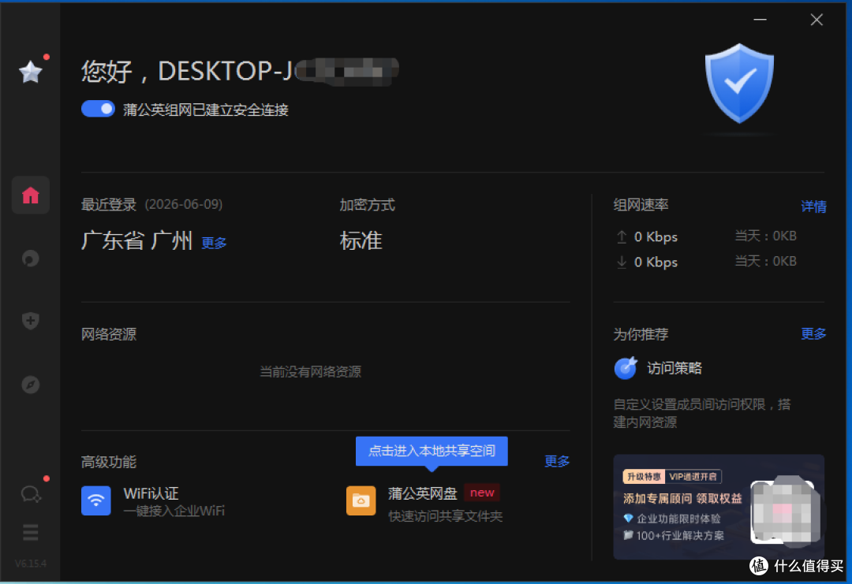Click 更多 in 高级功能 section
The width and height of the screenshot is (852, 584).
(557, 461)
